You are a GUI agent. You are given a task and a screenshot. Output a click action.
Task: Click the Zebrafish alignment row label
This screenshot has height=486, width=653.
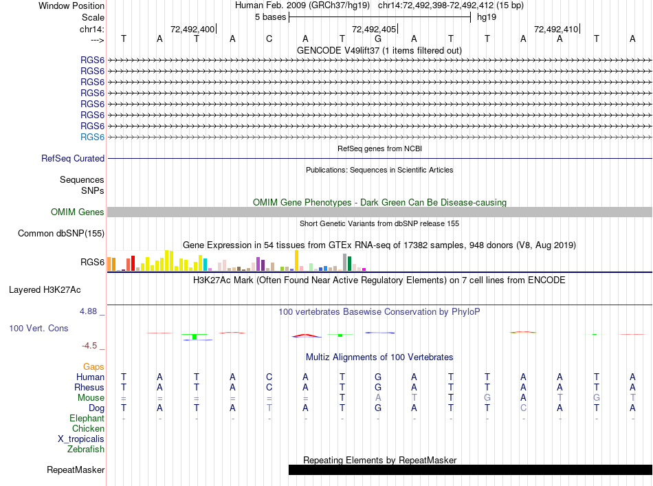click(86, 450)
